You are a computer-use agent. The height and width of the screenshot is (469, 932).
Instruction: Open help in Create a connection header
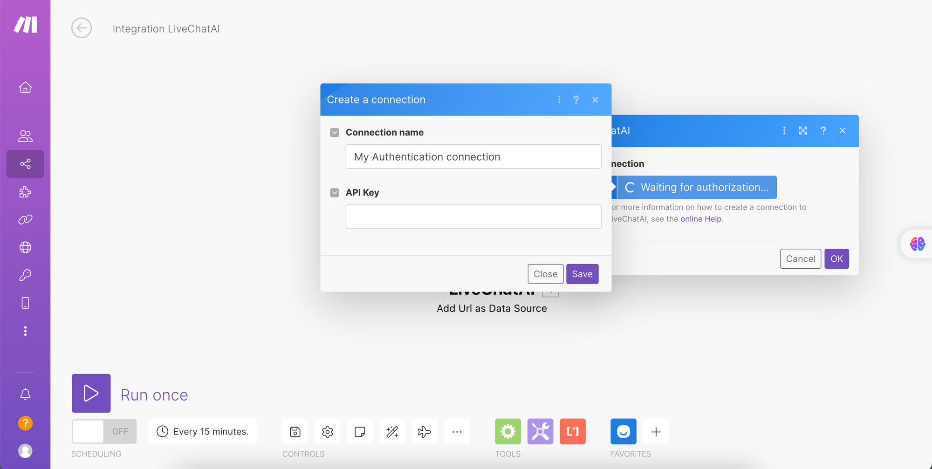pyautogui.click(x=576, y=100)
